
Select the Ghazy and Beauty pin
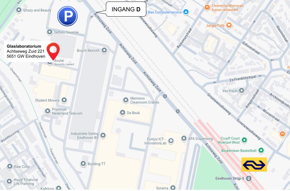[19, 10]
